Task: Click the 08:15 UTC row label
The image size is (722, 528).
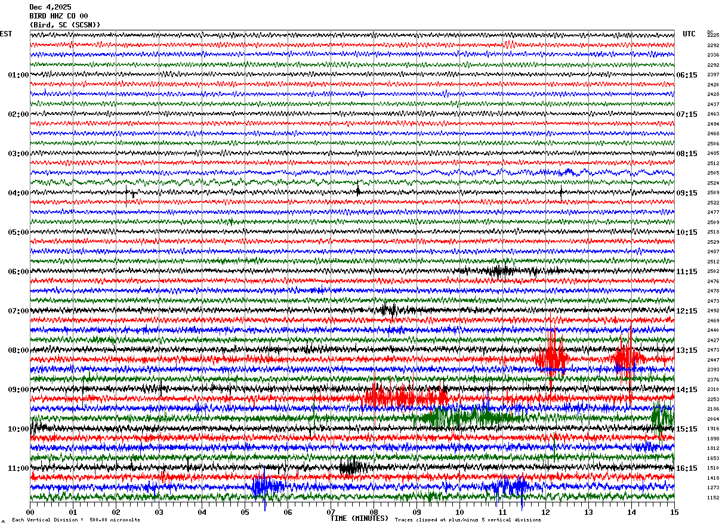Action: (687, 154)
